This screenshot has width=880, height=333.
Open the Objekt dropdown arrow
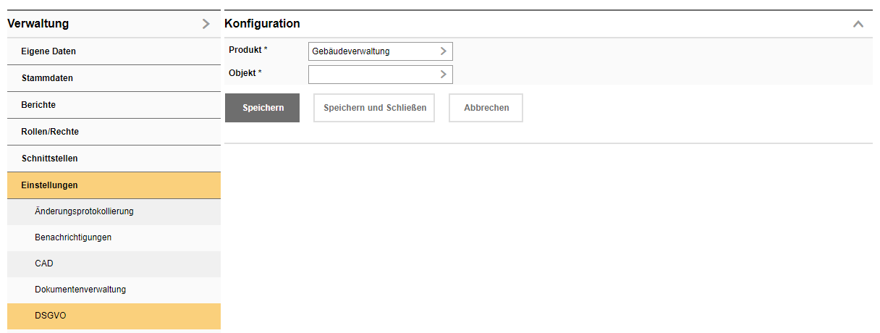[444, 74]
